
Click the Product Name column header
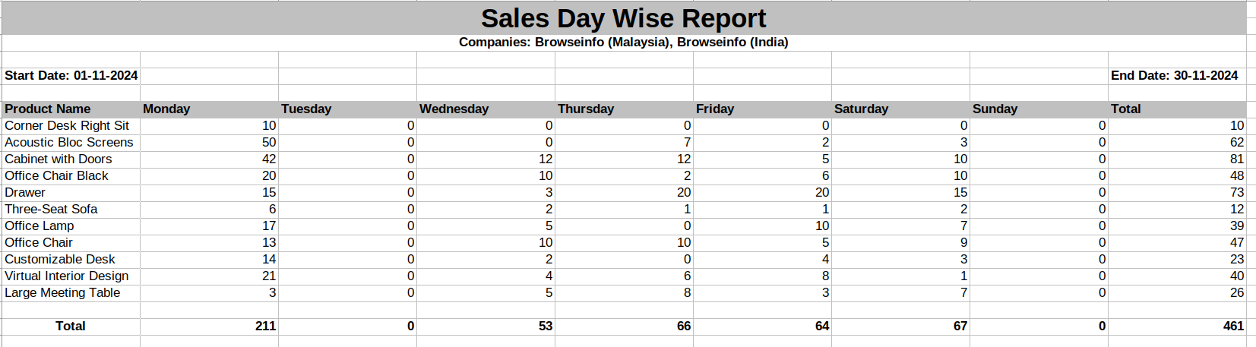[x=48, y=109]
